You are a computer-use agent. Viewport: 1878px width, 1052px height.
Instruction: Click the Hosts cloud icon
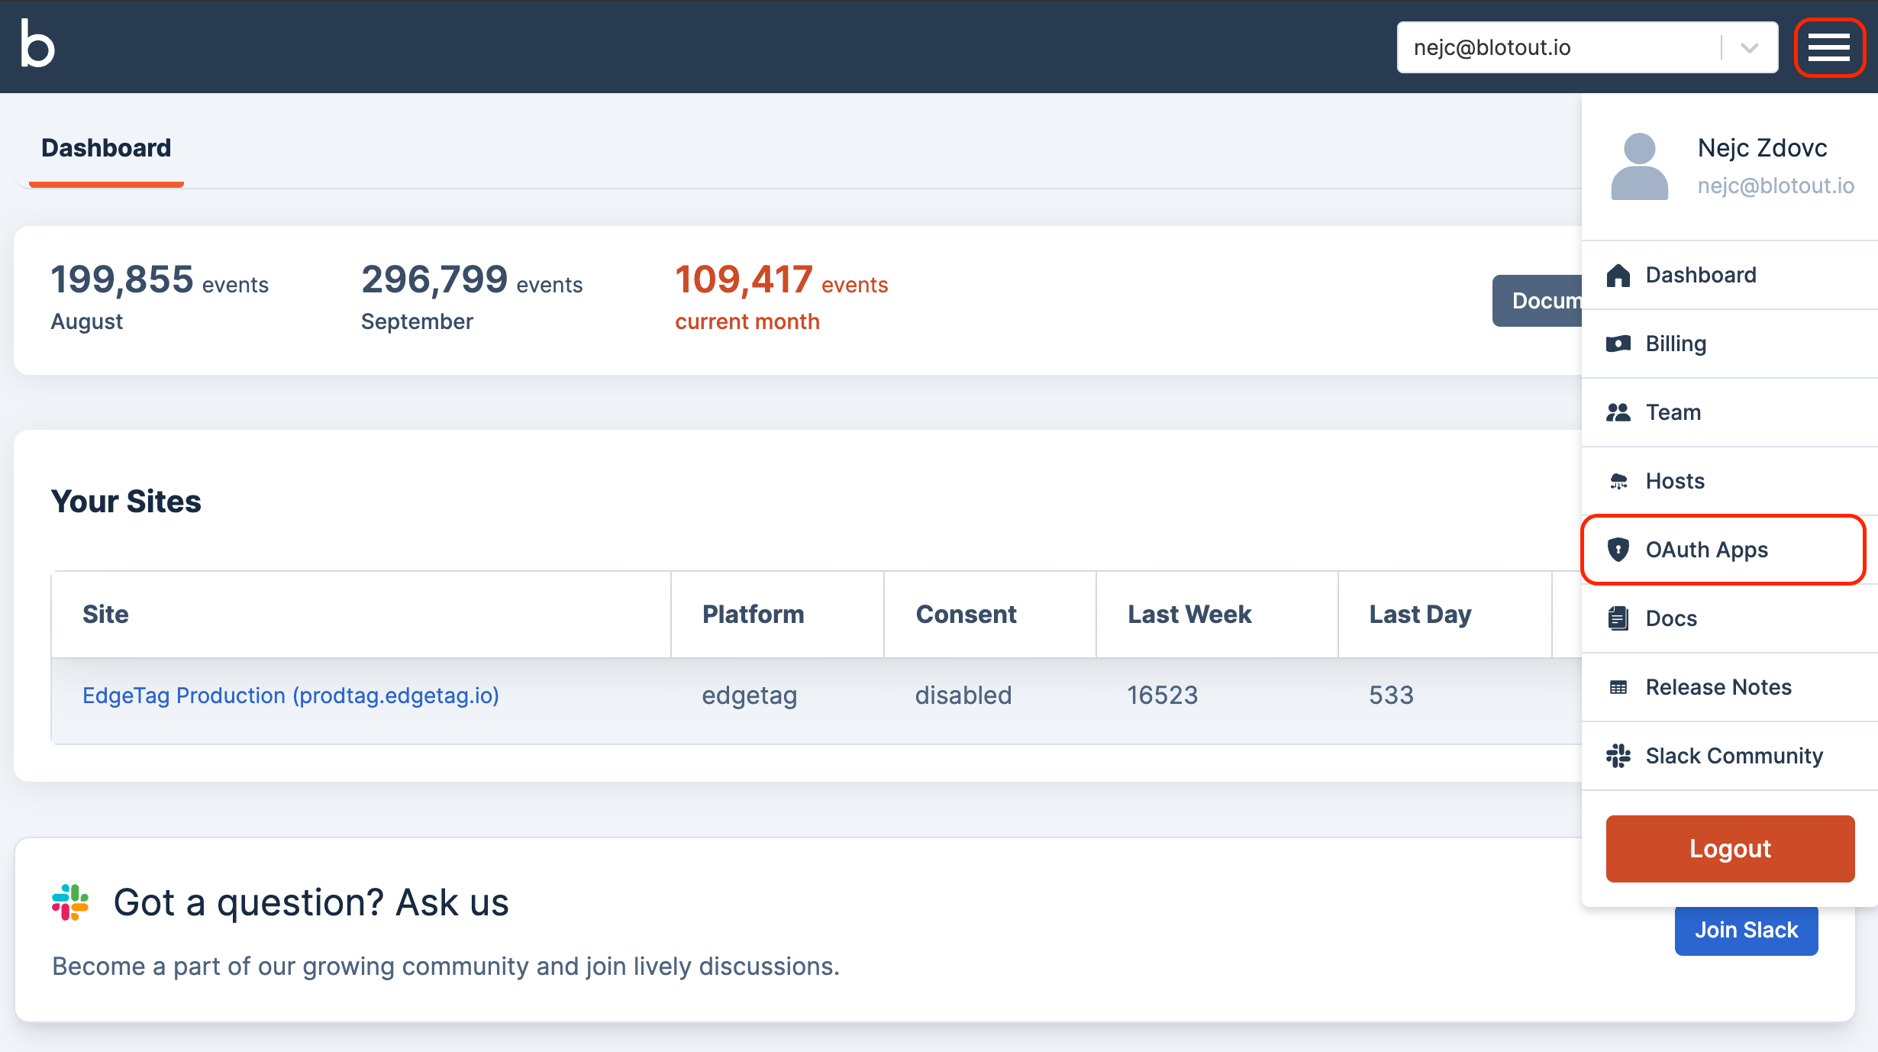pyautogui.click(x=1618, y=481)
